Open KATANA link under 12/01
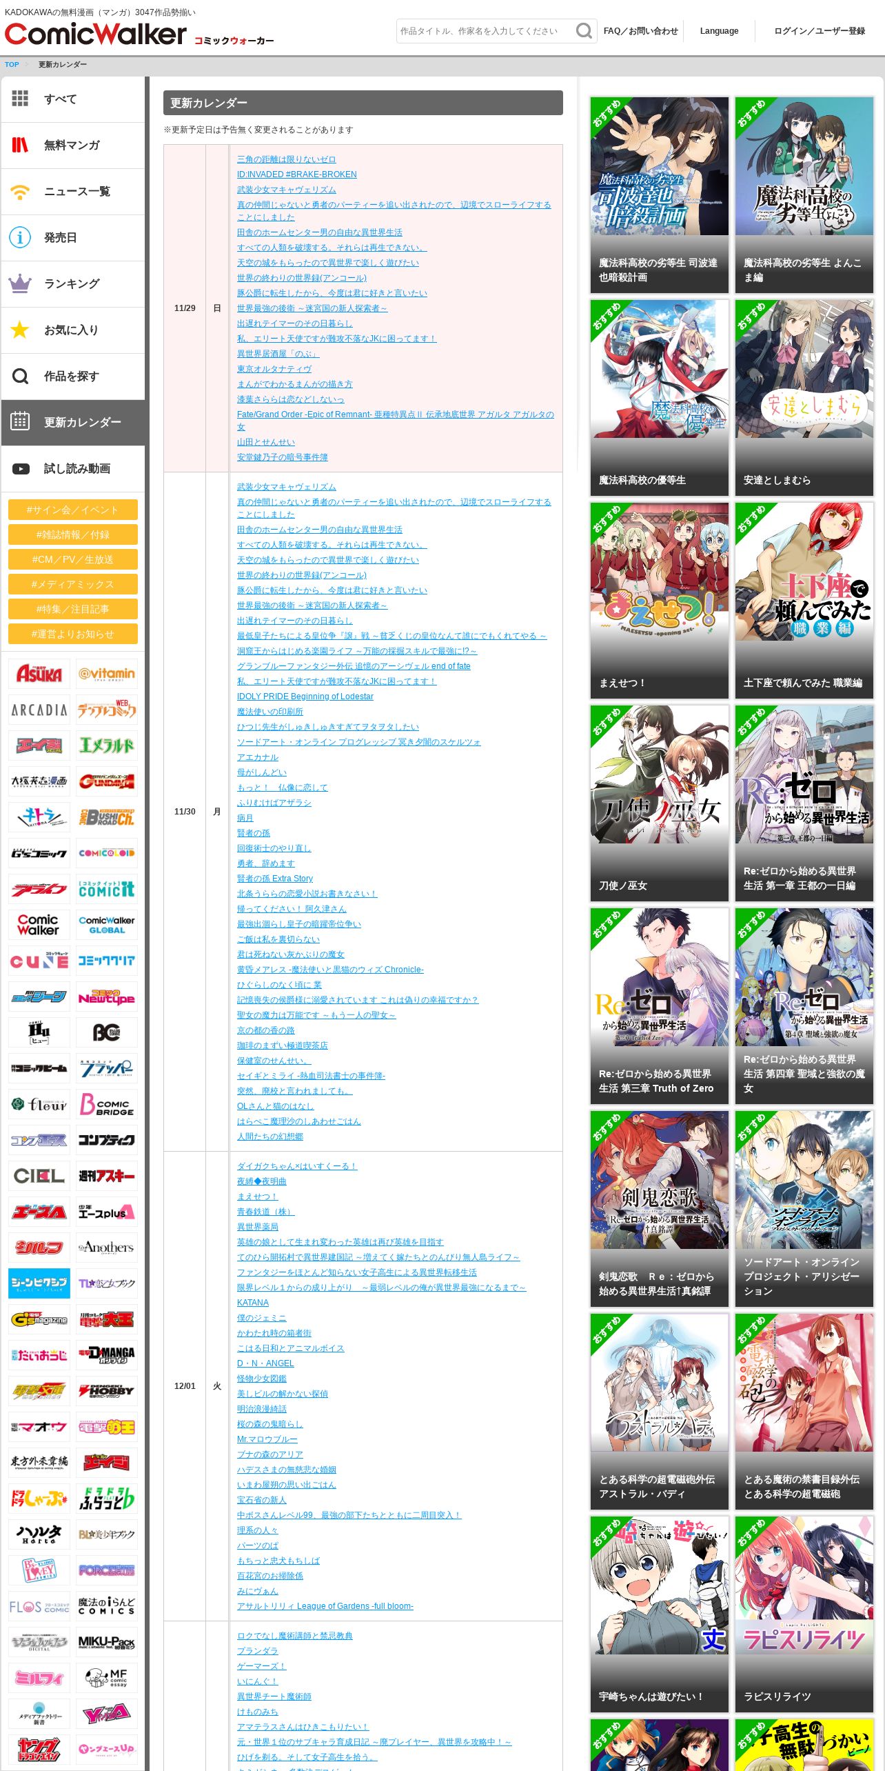 (253, 1303)
